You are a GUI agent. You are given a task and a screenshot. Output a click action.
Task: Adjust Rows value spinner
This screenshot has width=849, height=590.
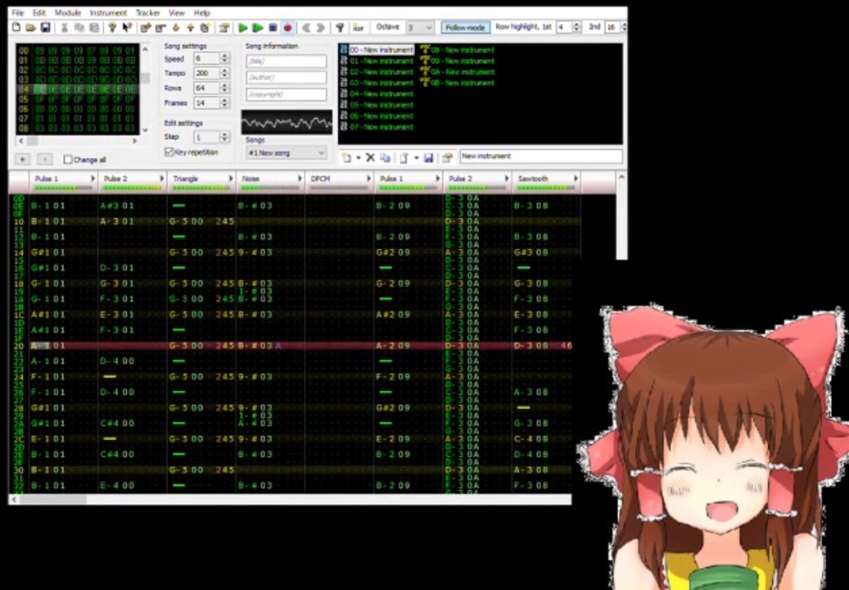[x=224, y=88]
